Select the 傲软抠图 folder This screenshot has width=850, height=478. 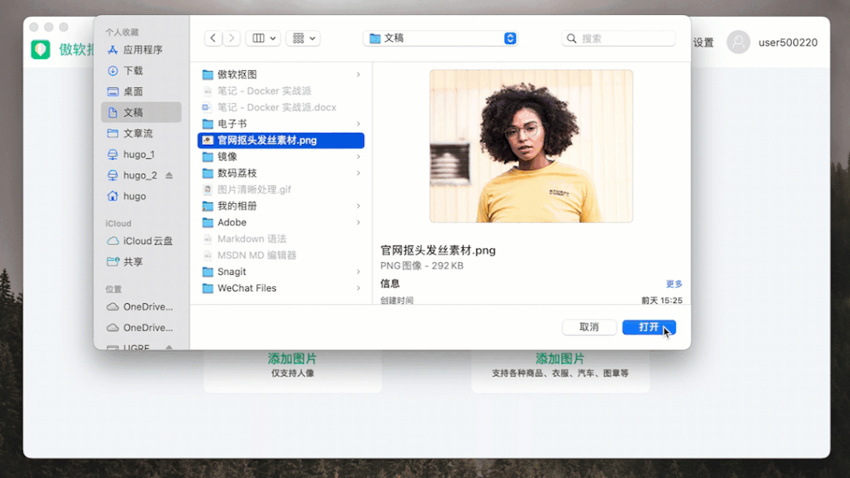(280, 74)
